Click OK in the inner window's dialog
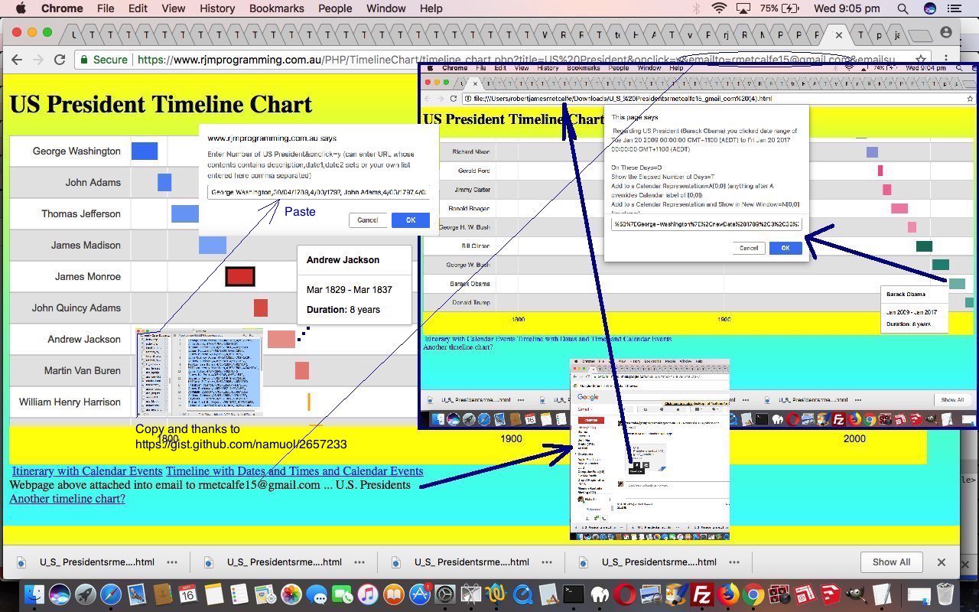Image resolution: width=979 pixels, height=612 pixels. click(x=785, y=248)
